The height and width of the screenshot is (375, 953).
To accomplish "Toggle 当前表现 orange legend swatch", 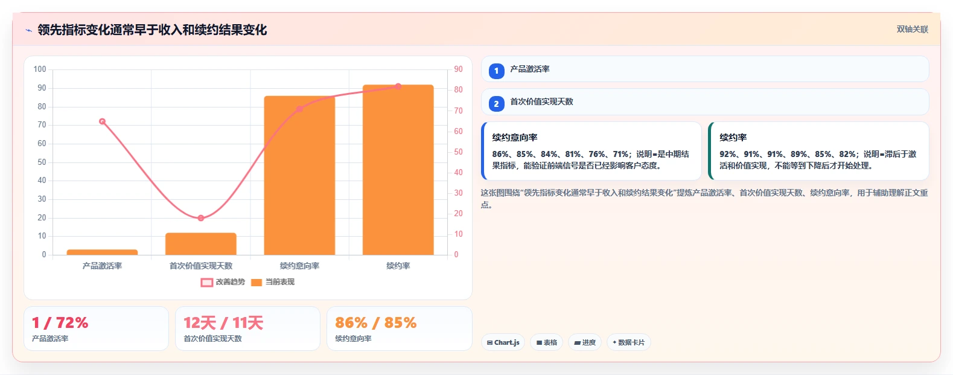I will click(x=257, y=282).
